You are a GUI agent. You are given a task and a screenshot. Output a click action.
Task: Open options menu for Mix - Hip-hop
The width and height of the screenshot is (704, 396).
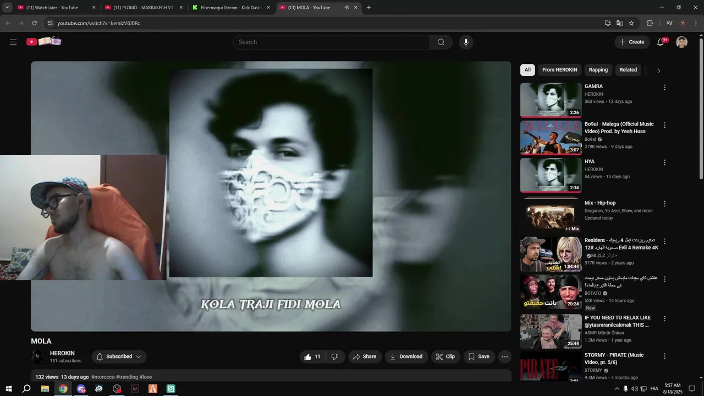[x=664, y=204]
